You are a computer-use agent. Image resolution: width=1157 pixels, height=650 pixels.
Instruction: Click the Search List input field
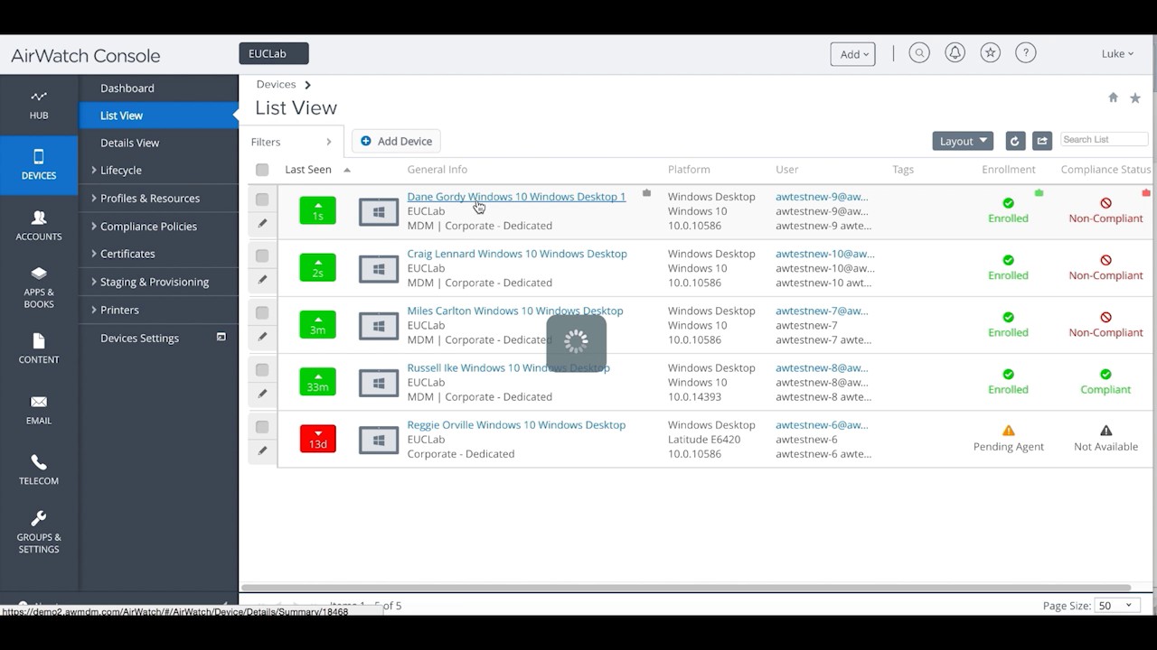[1104, 140]
